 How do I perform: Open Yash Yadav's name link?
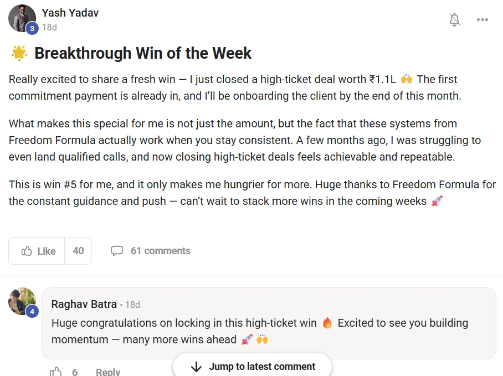(x=70, y=13)
